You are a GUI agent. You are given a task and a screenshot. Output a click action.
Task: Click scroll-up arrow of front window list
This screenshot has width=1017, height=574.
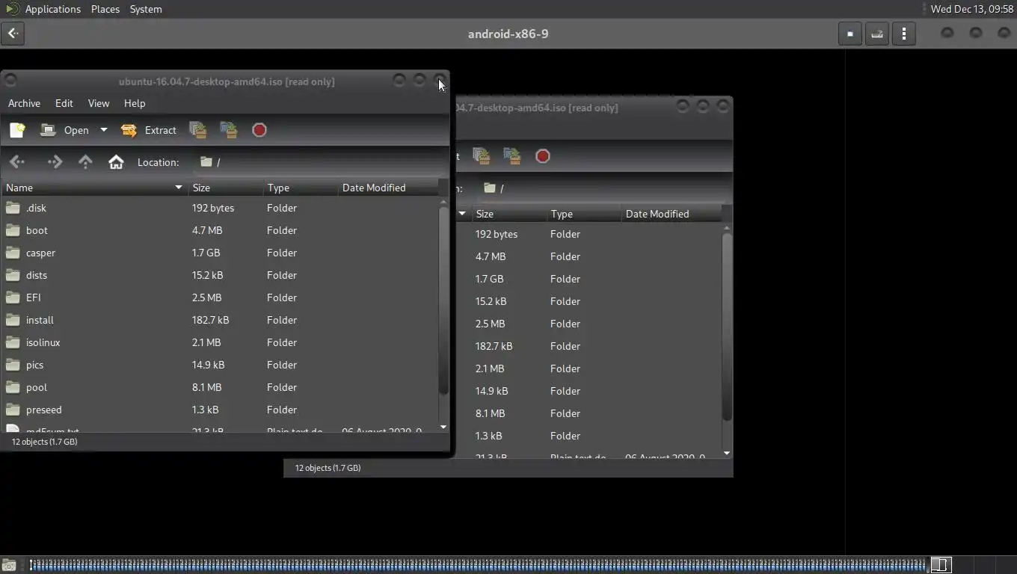point(443,202)
